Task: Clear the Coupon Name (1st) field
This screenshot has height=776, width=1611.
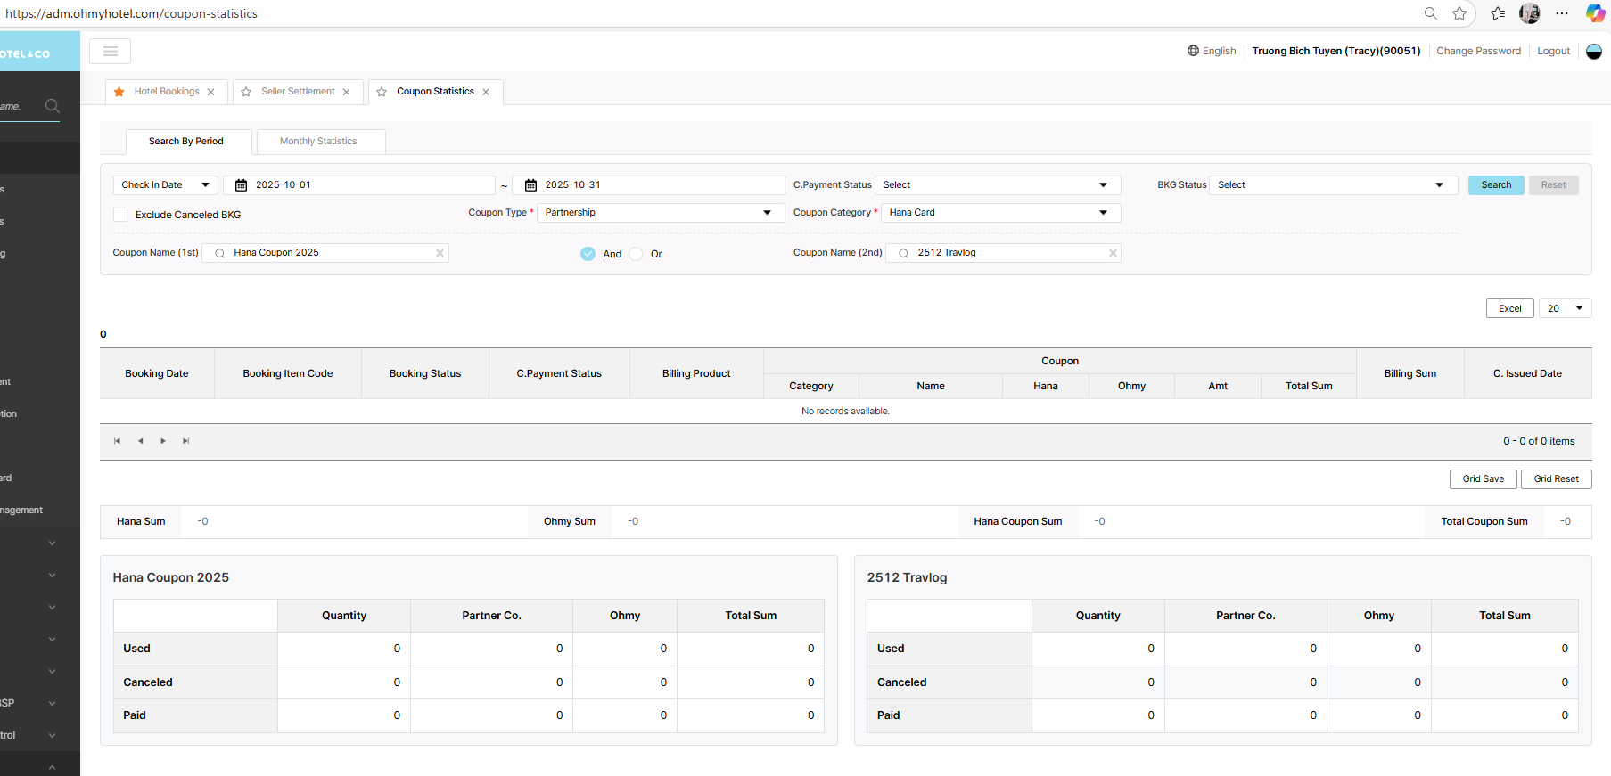Action: pos(440,253)
